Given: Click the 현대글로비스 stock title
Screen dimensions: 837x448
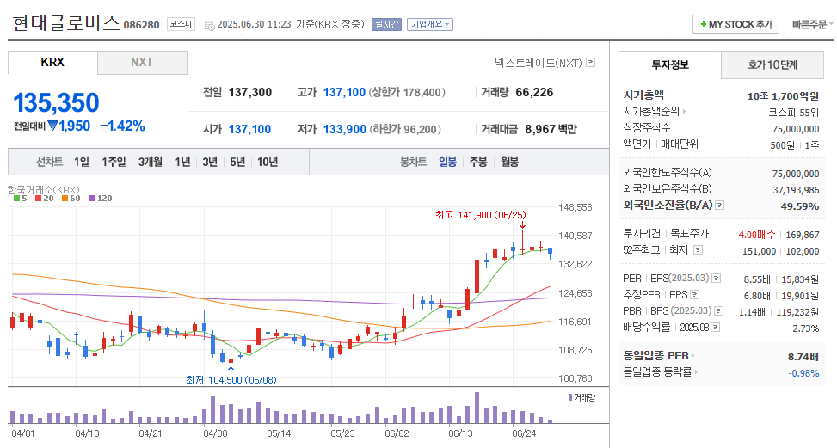Looking at the screenshot, I should 66,23.
